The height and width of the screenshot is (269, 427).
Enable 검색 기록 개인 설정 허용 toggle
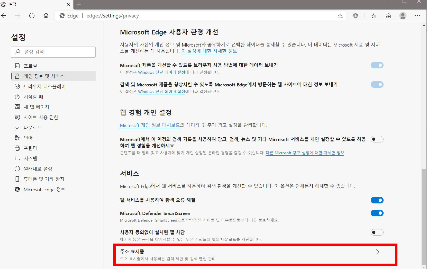pyautogui.click(x=377, y=139)
